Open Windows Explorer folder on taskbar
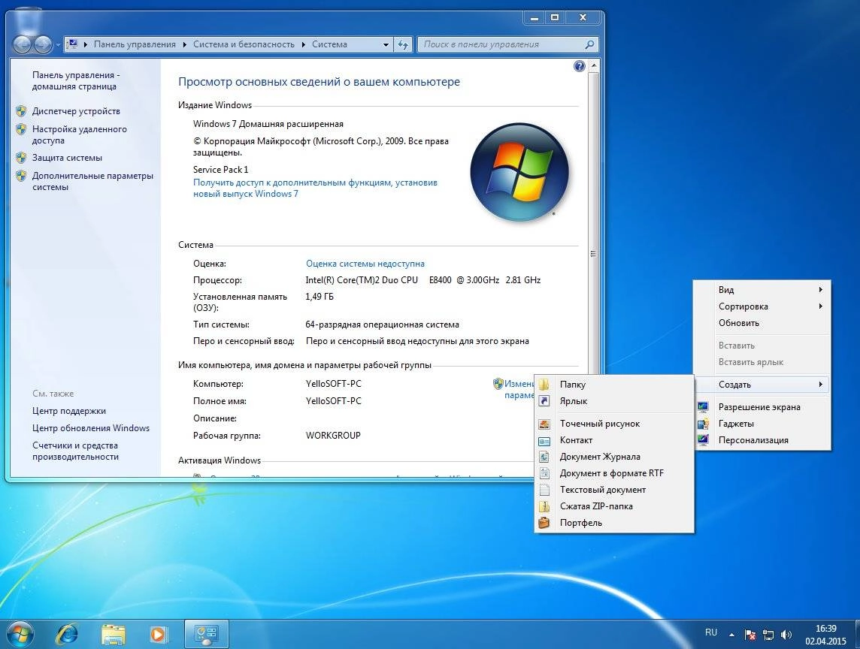The image size is (860, 649). (x=114, y=634)
